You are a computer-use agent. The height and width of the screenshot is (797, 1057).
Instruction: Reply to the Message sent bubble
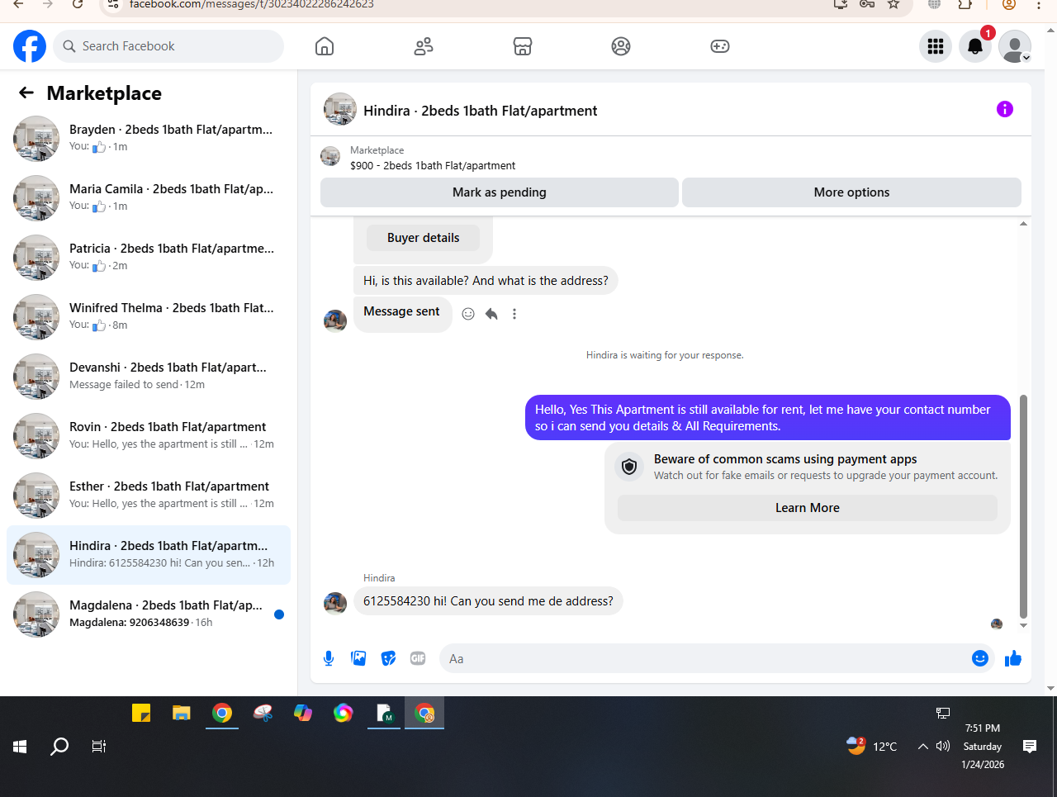(491, 314)
